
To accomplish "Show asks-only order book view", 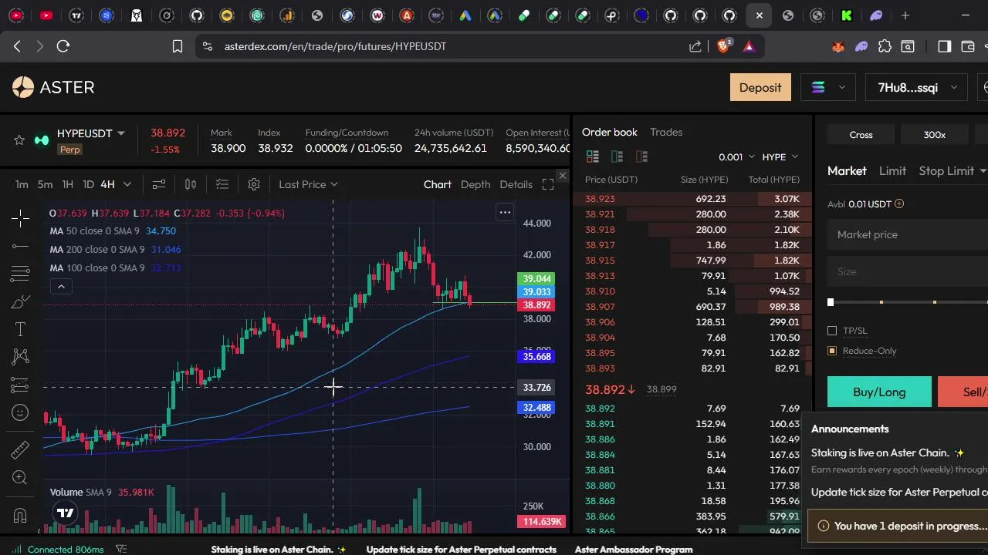I will tap(641, 156).
